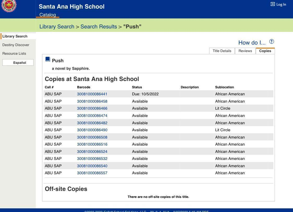Click the "Push" title heading
The height and width of the screenshot is (212, 293).
click(x=58, y=60)
